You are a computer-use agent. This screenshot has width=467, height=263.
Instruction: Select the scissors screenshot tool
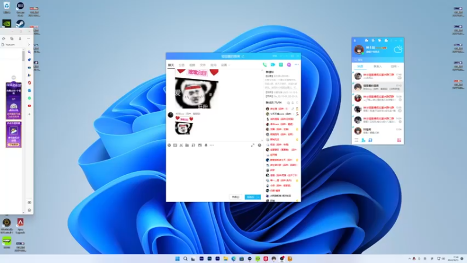tap(181, 145)
